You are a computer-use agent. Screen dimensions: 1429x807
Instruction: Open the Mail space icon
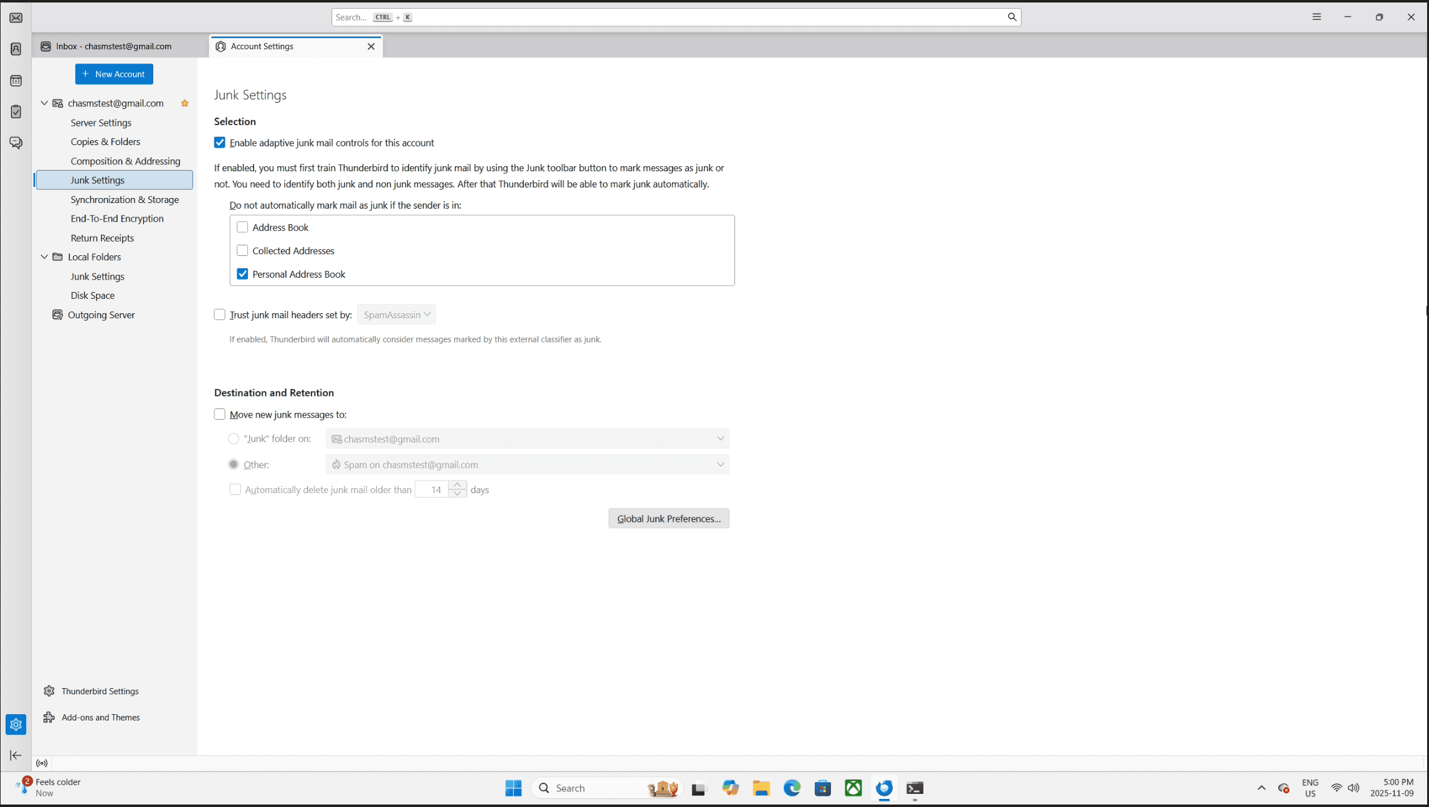point(16,18)
